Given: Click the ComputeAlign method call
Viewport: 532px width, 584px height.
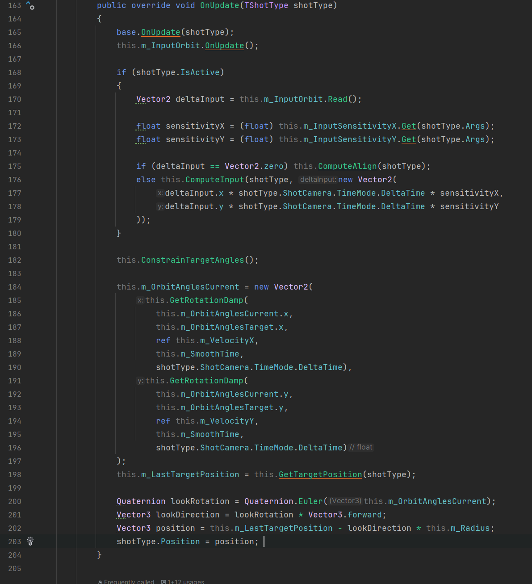Looking at the screenshot, I should tap(347, 166).
